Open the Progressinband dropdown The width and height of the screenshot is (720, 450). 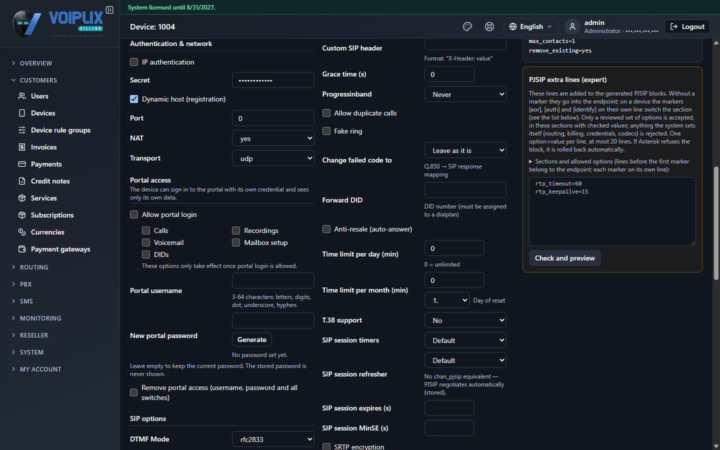tap(465, 94)
